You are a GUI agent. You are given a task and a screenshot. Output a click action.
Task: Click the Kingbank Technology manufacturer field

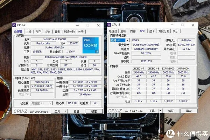pos(146,49)
